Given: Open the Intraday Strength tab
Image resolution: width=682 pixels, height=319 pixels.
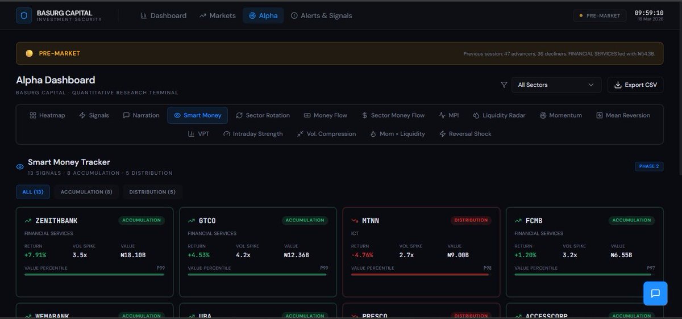Looking at the screenshot, I should click(x=253, y=134).
